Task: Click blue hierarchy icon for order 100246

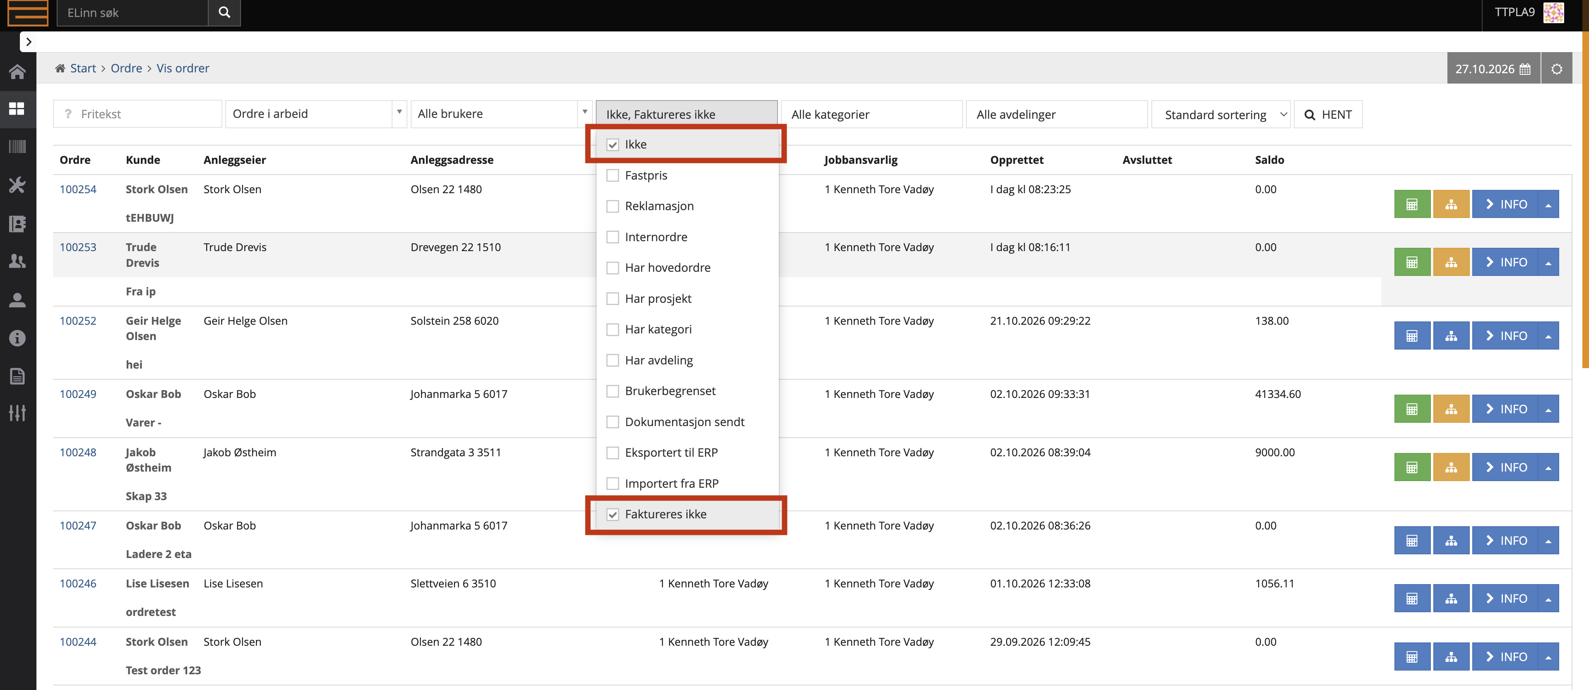Action: [1451, 598]
